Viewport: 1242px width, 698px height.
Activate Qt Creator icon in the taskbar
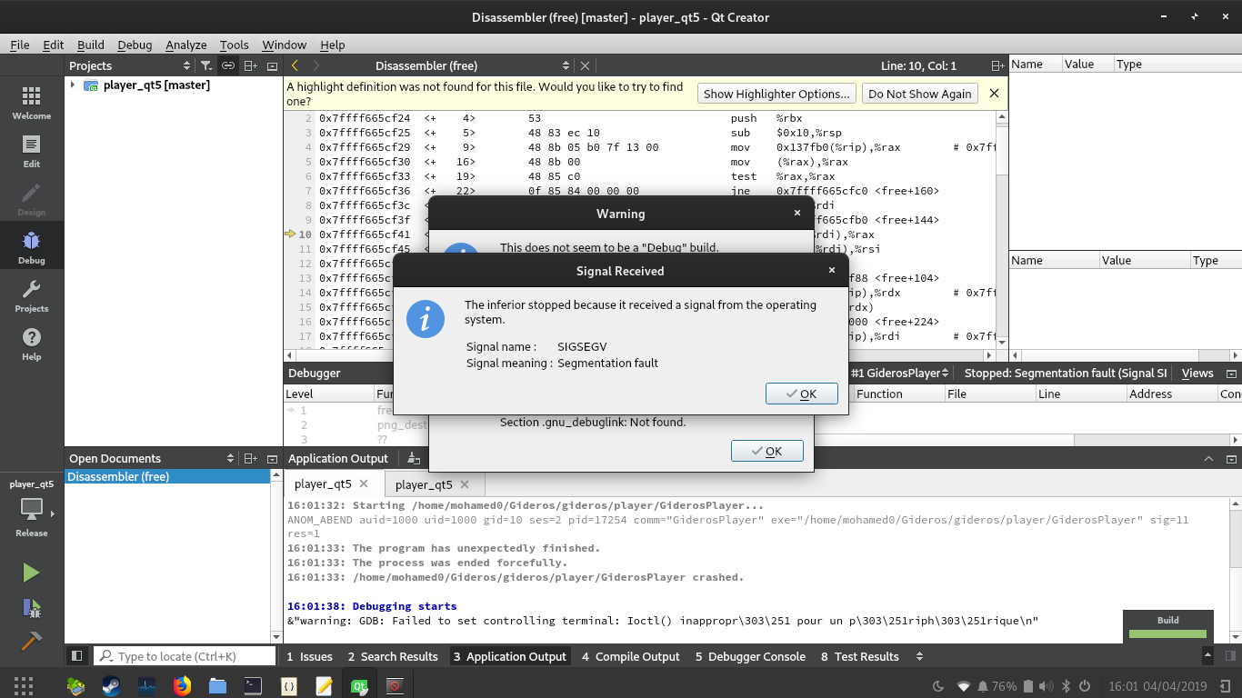point(358,685)
